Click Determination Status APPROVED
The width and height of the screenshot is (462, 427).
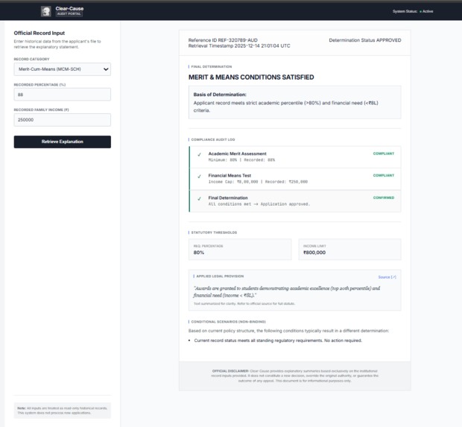365,40
